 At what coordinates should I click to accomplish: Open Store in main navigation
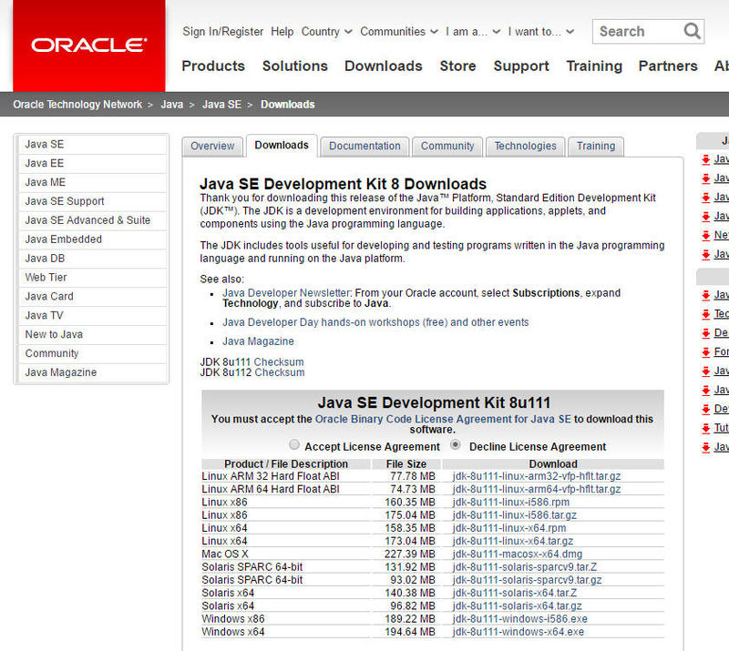(x=458, y=66)
